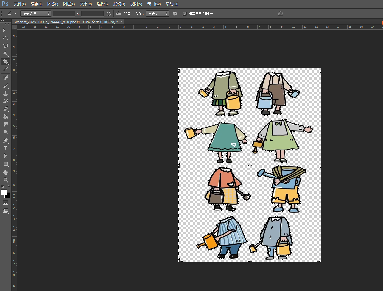Open the 不受约束 crop ratio dropdown
This screenshot has width=383, height=291.
click(36, 14)
